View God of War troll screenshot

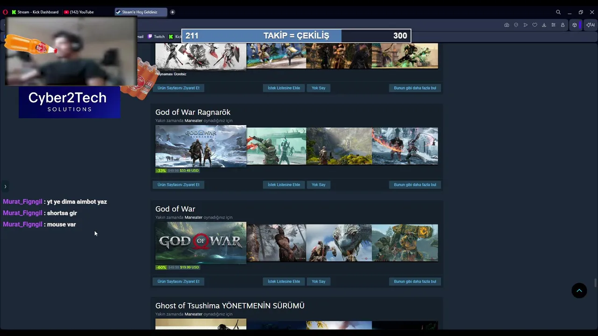(x=405, y=243)
